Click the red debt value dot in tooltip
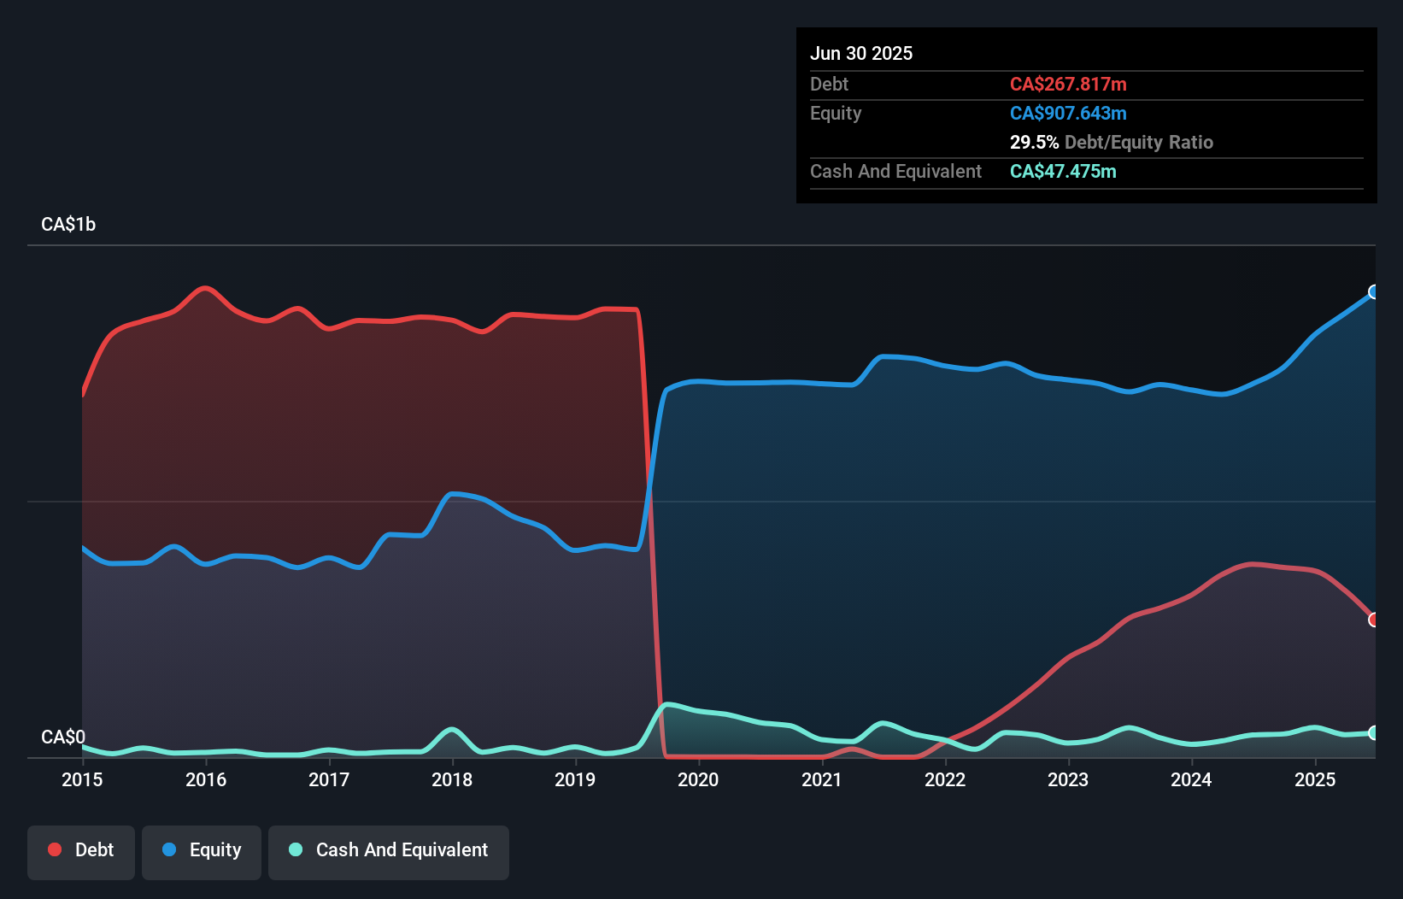Screen dimensions: 1403x899 pyautogui.click(x=1068, y=84)
